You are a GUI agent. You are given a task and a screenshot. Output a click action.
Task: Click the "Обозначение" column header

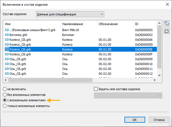point(115,24)
